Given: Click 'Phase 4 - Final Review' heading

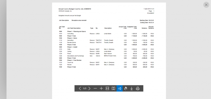Looking at the screenshot, I should tap(74, 60).
